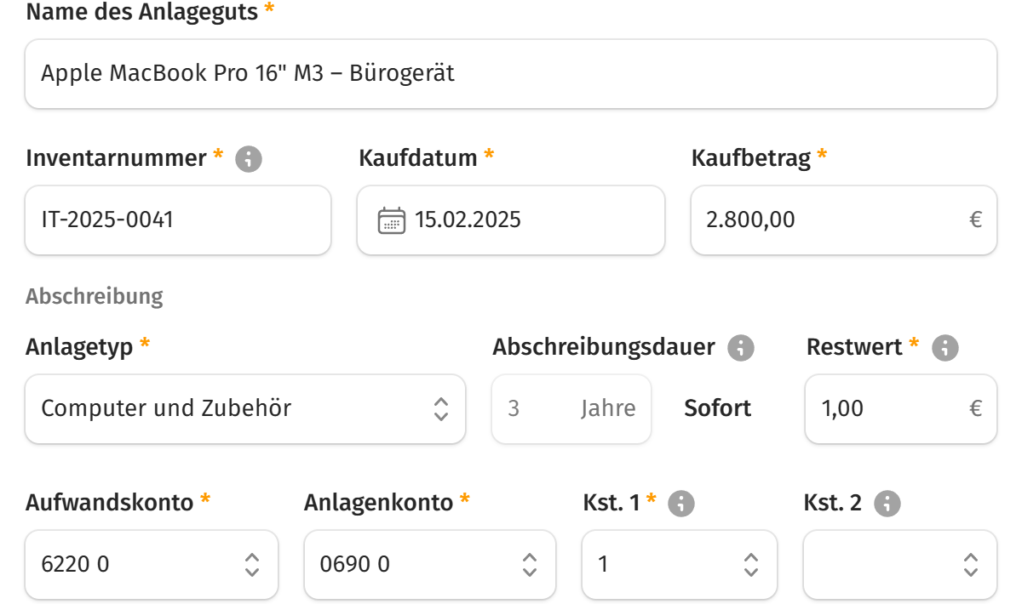Open the calendar icon in Kaufdatum field

click(x=392, y=219)
